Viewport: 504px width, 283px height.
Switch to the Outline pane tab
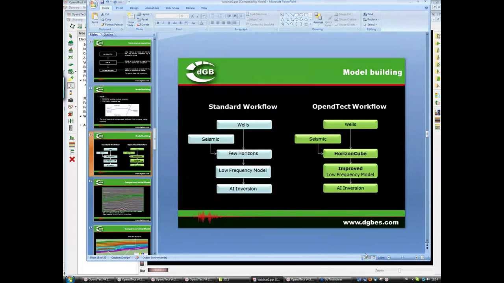tap(108, 35)
